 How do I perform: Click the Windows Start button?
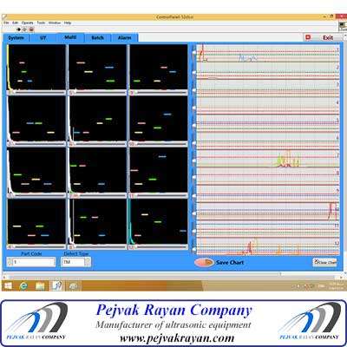pyautogui.click(x=8, y=286)
